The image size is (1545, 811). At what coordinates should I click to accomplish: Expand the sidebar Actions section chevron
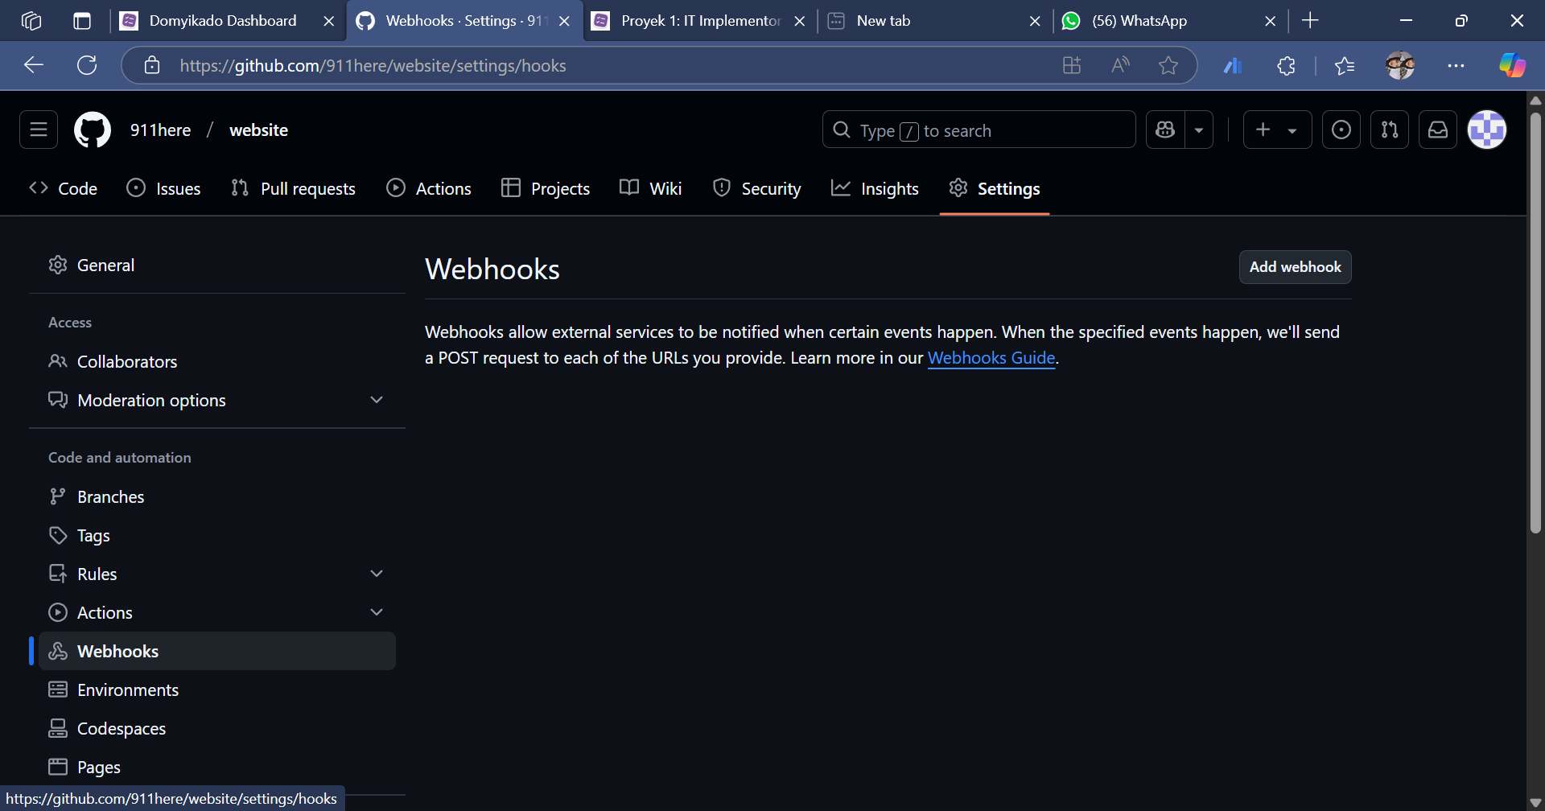(x=376, y=612)
